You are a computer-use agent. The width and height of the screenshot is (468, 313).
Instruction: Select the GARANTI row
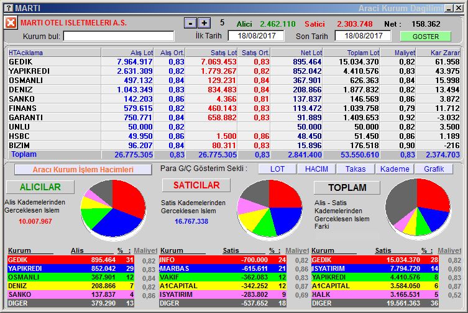point(234,118)
